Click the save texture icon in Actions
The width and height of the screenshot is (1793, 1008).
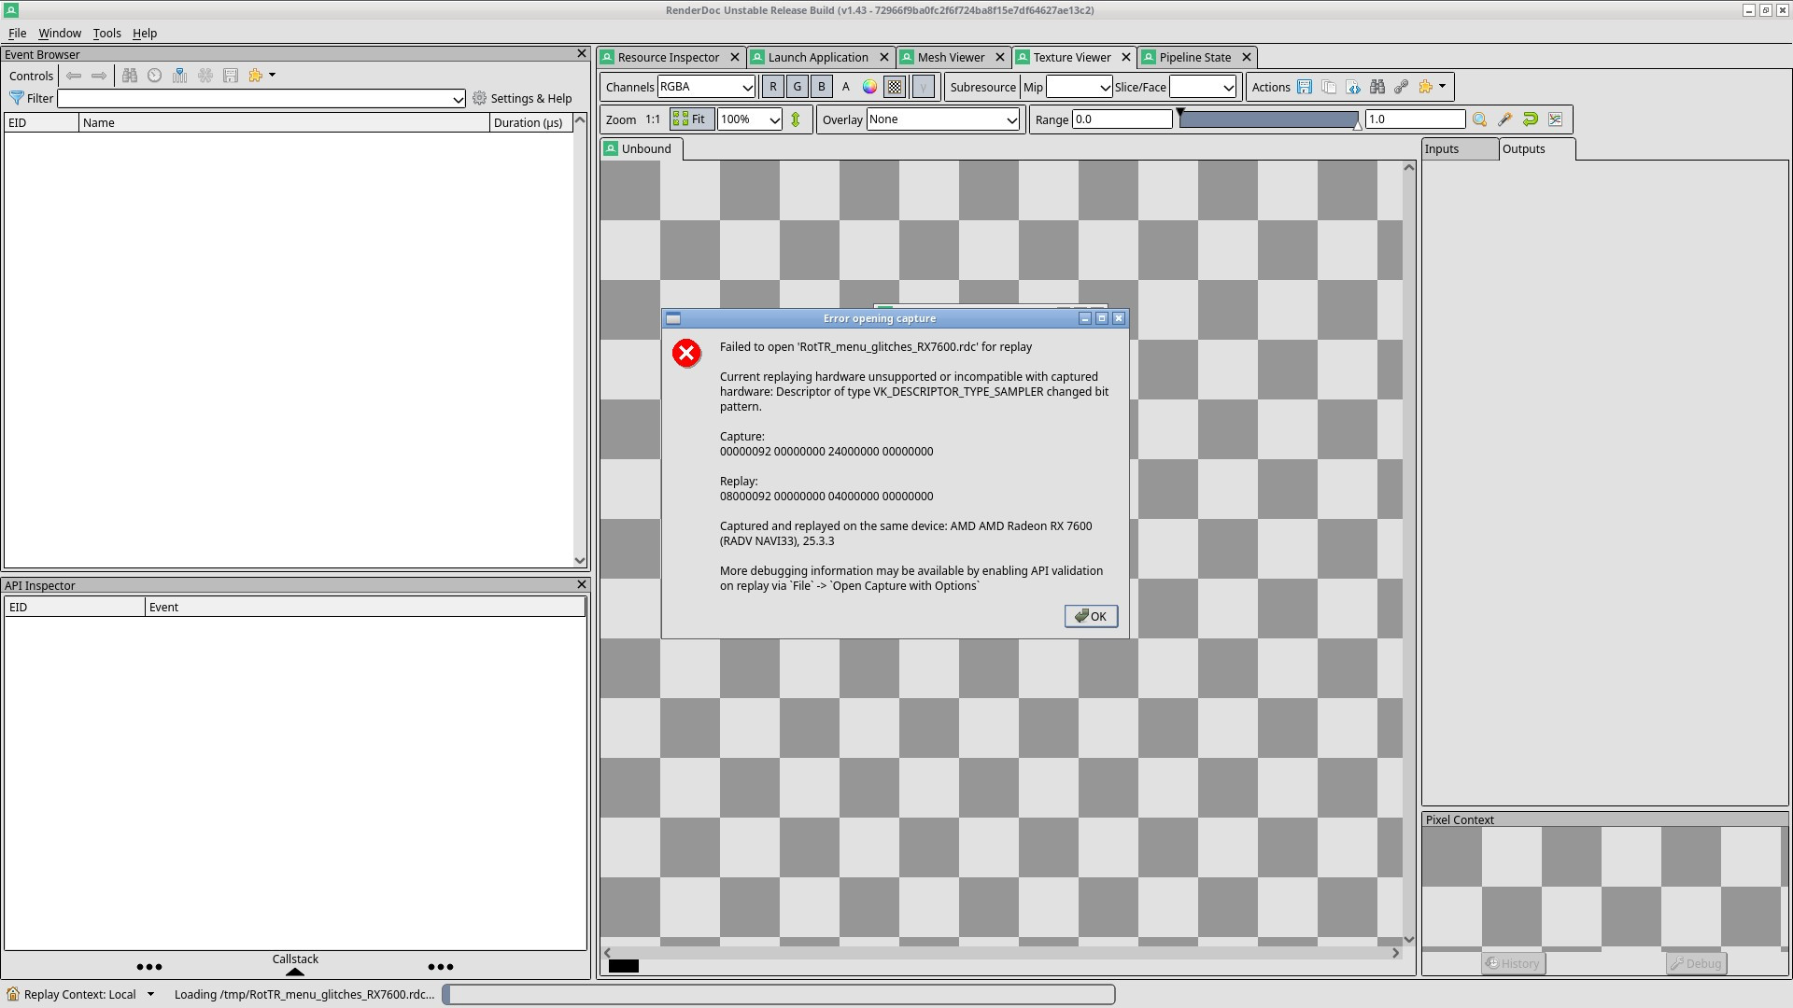[x=1305, y=87]
